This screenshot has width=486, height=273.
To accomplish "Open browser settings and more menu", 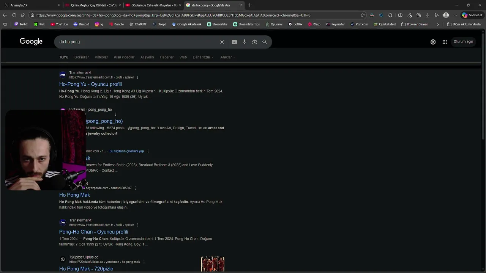I will tap(455, 15).
